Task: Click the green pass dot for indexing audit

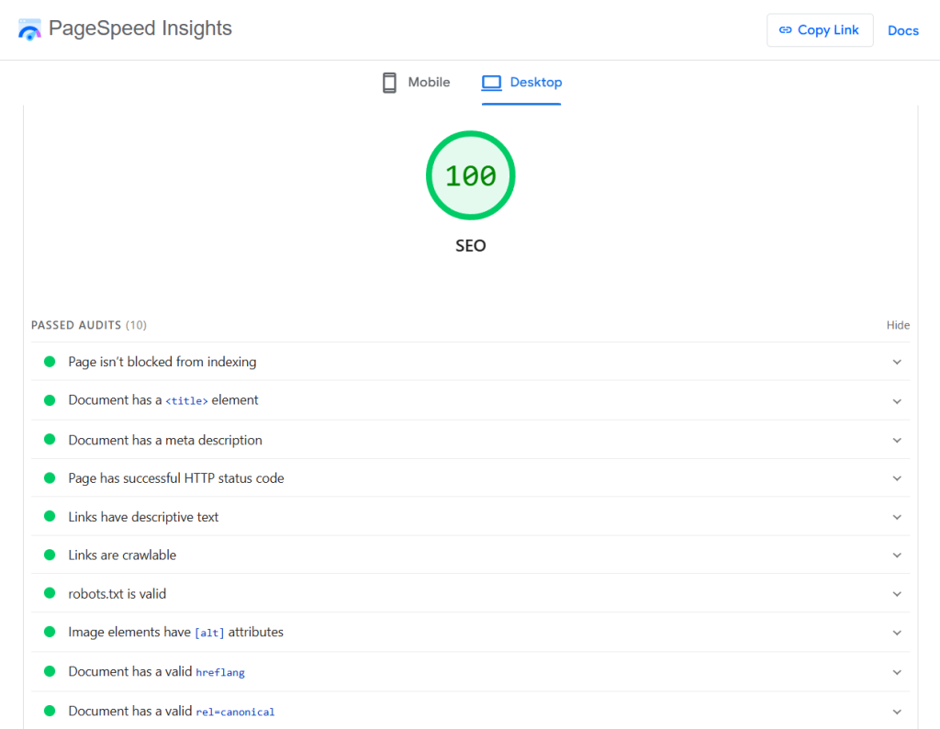Action: [50, 362]
